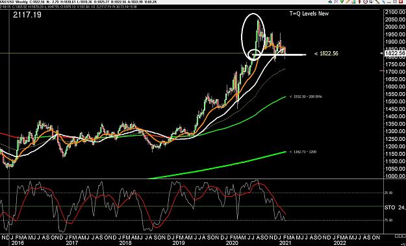Click the 1700.00 price axis label
This screenshot has width=406, height=246.
[x=395, y=71]
